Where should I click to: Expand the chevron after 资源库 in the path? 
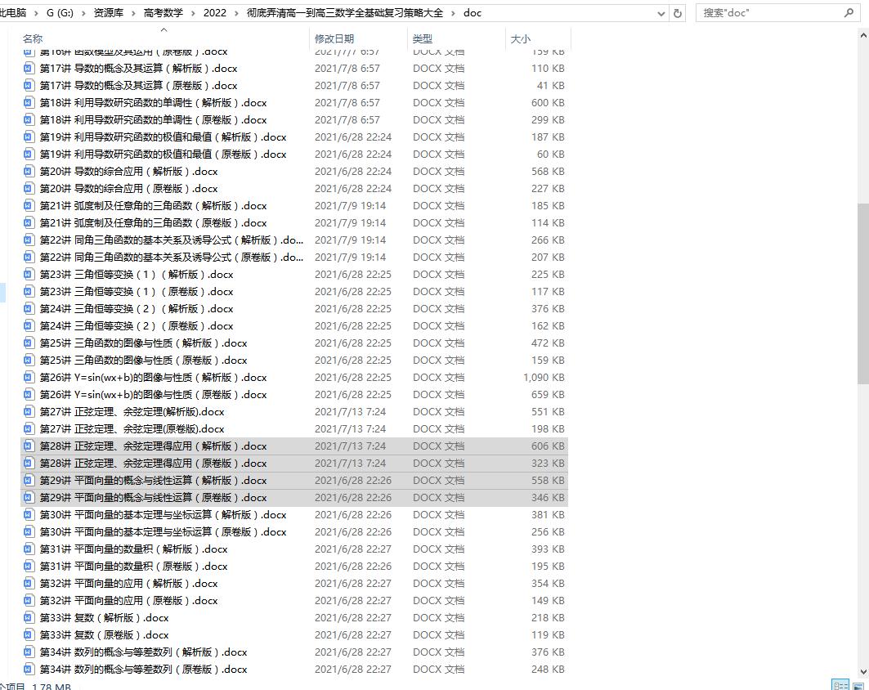pyautogui.click(x=133, y=13)
